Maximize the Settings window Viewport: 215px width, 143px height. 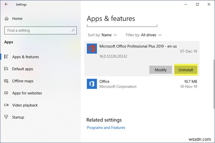(x=197, y=4)
